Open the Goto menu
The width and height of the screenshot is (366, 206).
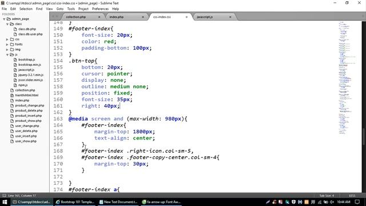[x=60, y=9]
